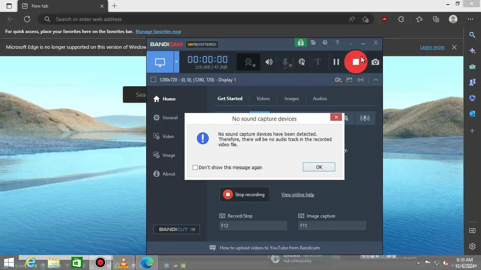Pause the recording with the pause button
The width and height of the screenshot is (481, 270).
(x=336, y=62)
